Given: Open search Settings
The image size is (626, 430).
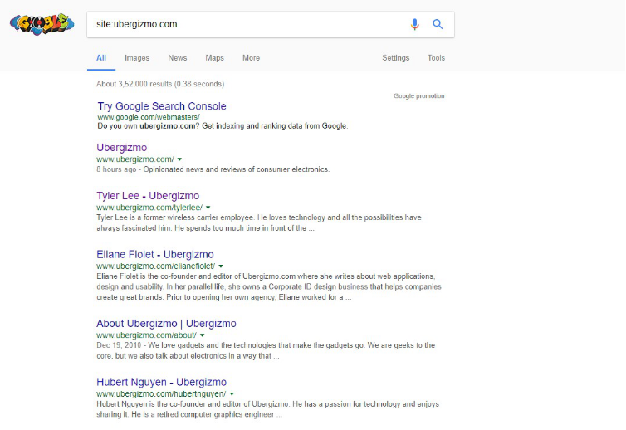Looking at the screenshot, I should pos(396,58).
